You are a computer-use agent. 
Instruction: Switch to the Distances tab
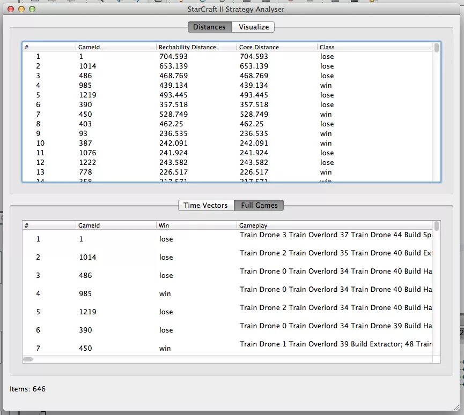click(210, 27)
